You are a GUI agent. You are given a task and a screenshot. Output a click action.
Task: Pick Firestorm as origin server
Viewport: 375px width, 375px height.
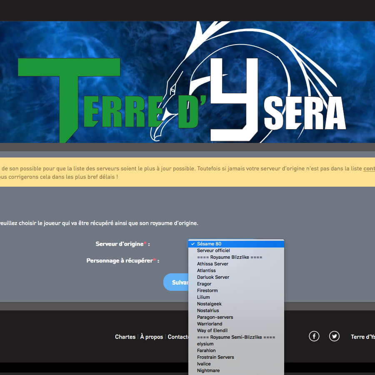236,290
